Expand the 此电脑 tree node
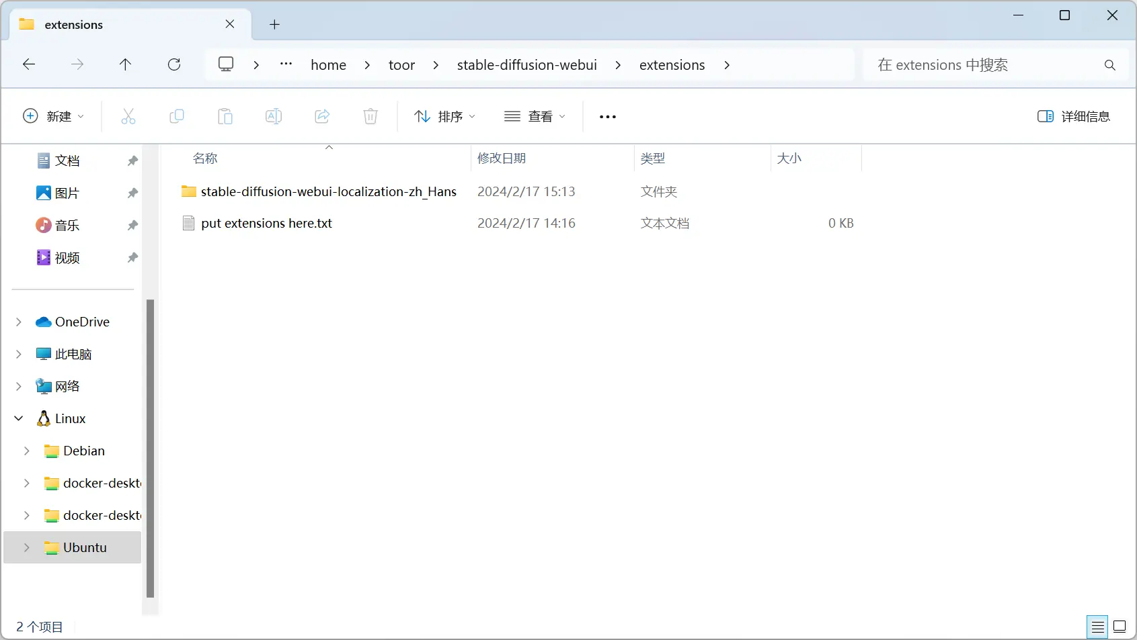 click(x=19, y=354)
